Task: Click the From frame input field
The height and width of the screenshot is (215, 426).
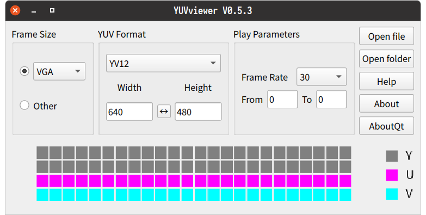Action: [282, 100]
